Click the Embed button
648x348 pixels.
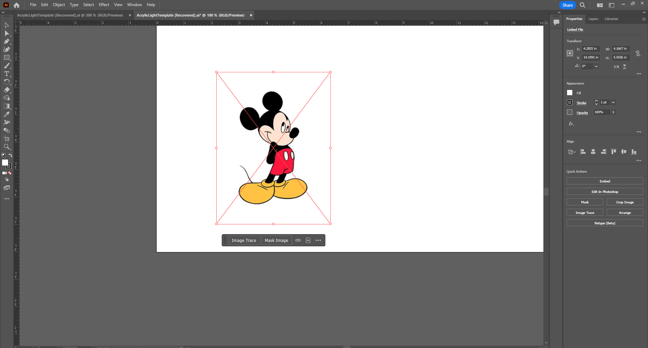[x=604, y=181]
